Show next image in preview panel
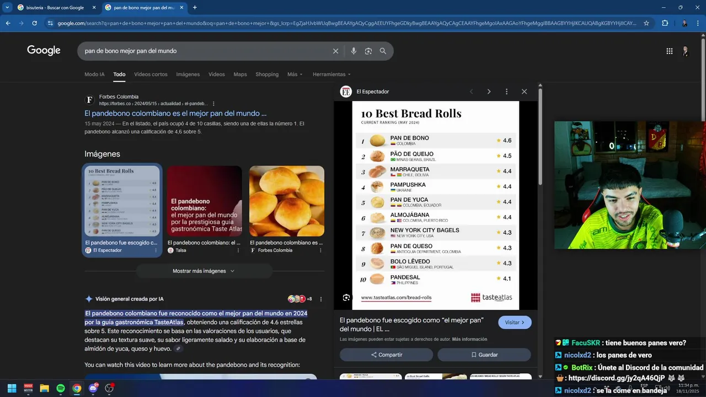Viewport: 706px width, 397px height. (489, 92)
